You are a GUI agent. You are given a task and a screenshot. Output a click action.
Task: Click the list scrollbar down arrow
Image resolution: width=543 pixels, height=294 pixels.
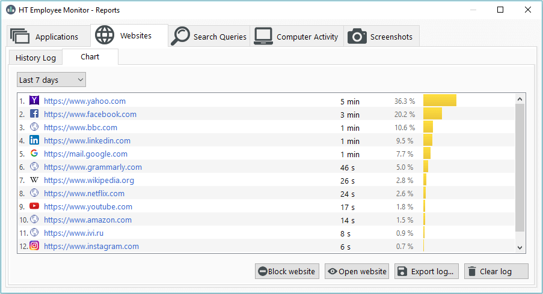520,247
